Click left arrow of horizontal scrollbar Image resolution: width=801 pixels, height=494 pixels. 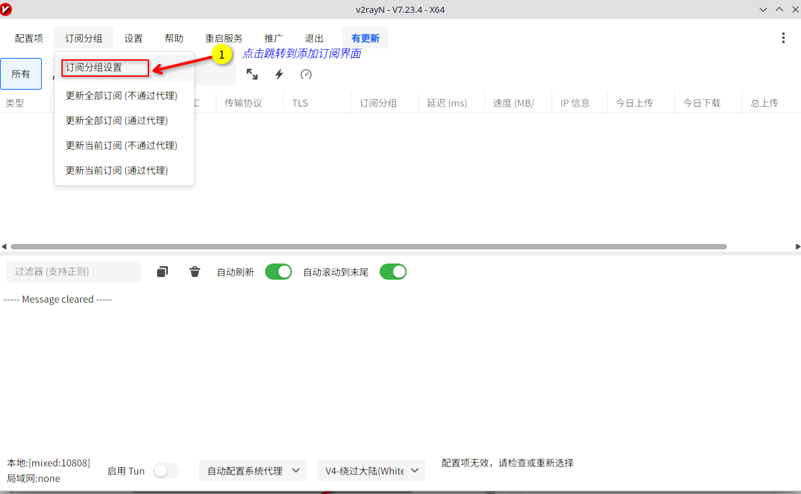point(4,247)
